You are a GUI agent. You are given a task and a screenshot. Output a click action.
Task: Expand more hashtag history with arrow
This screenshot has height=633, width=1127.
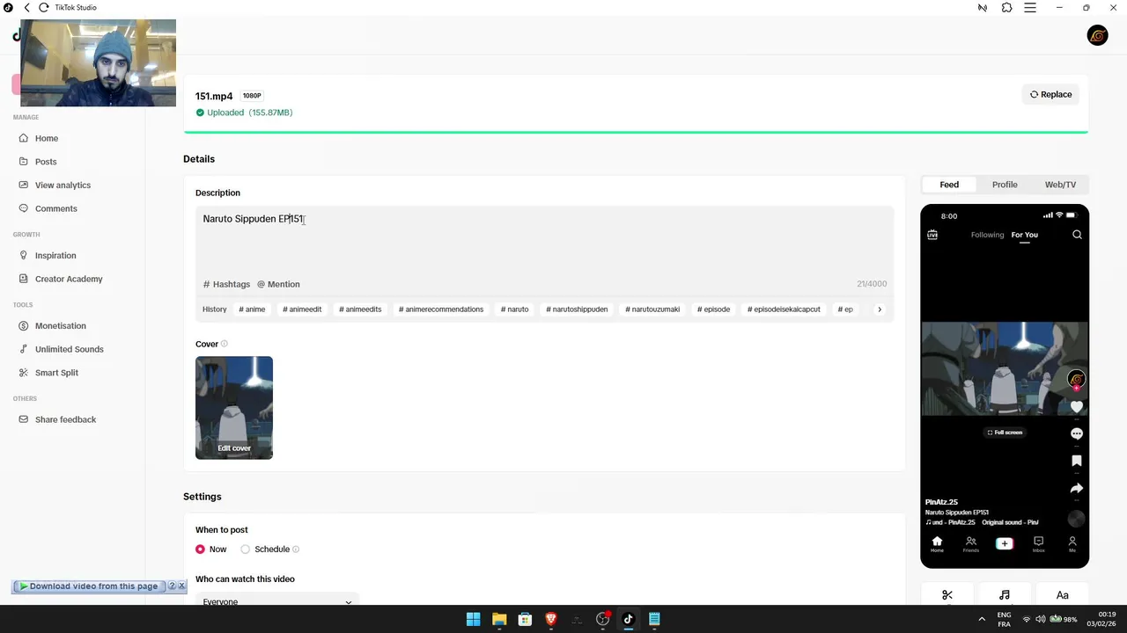(879, 309)
